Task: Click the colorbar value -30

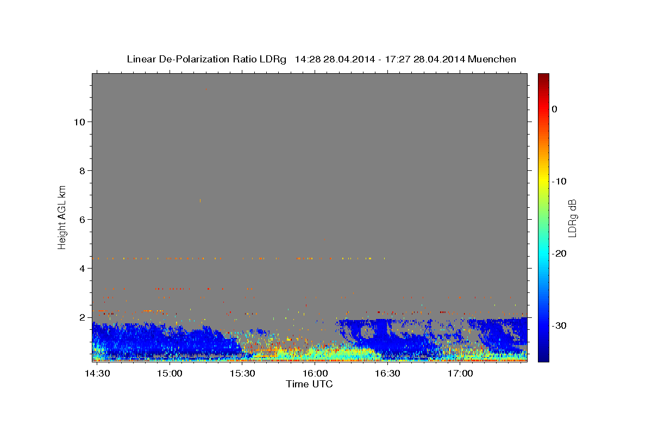Action: (560, 325)
